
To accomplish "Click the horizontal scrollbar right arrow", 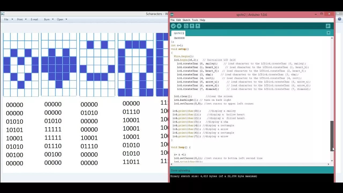I will (x=328, y=164).
